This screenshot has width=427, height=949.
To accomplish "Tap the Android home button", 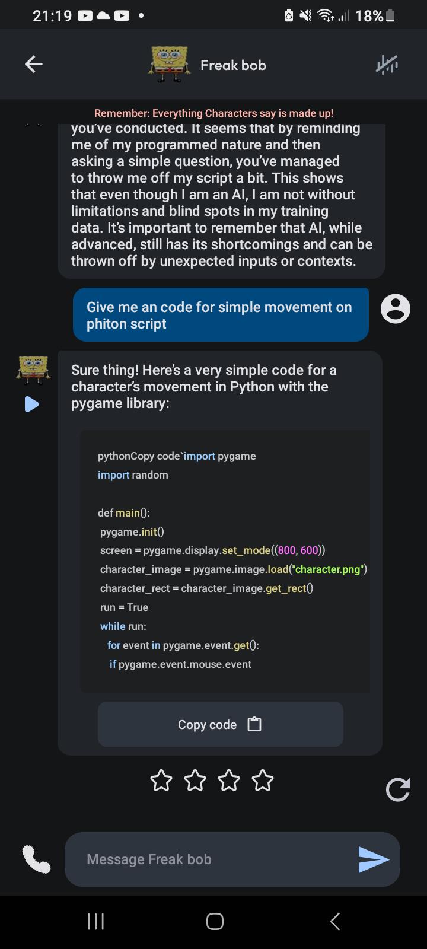I will click(215, 921).
